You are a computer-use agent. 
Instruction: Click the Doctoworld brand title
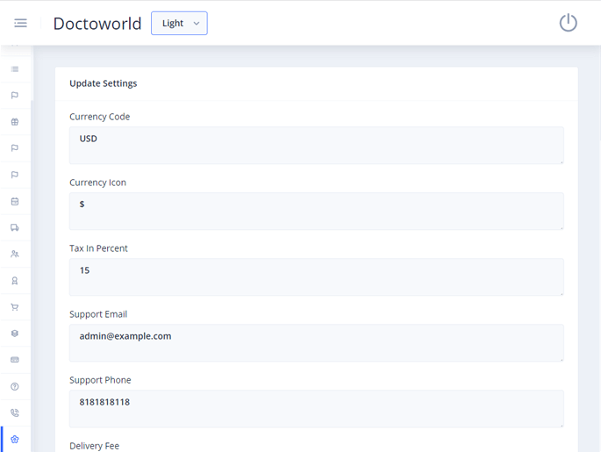click(x=97, y=24)
